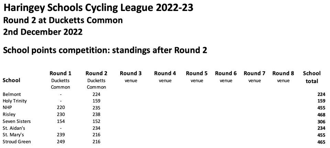Click St. Mary's Round 1 score 239
Viewport: 330px width, 148px height.
click(x=60, y=135)
